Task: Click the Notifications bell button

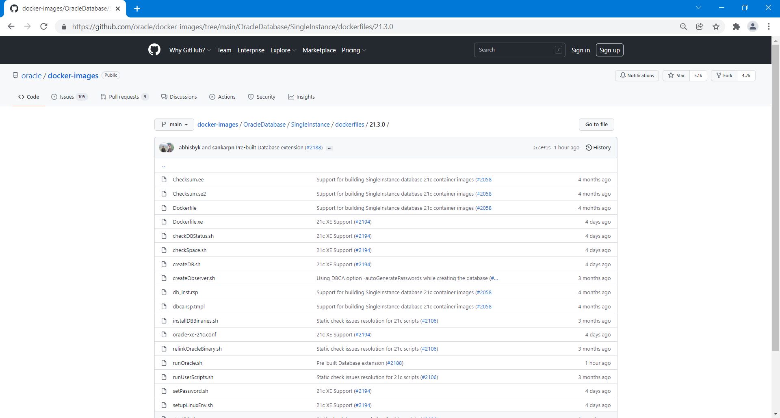Action: pyautogui.click(x=637, y=75)
